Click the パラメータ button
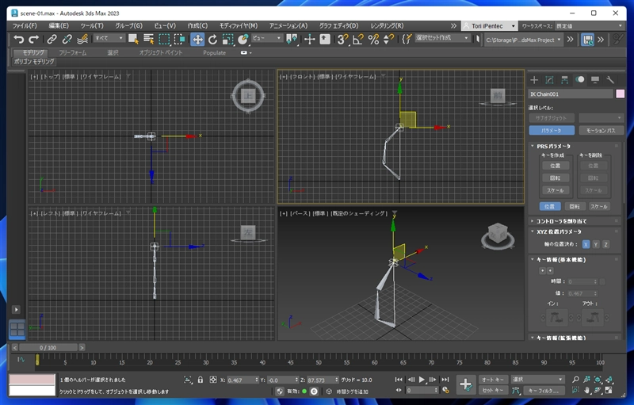 pos(552,131)
